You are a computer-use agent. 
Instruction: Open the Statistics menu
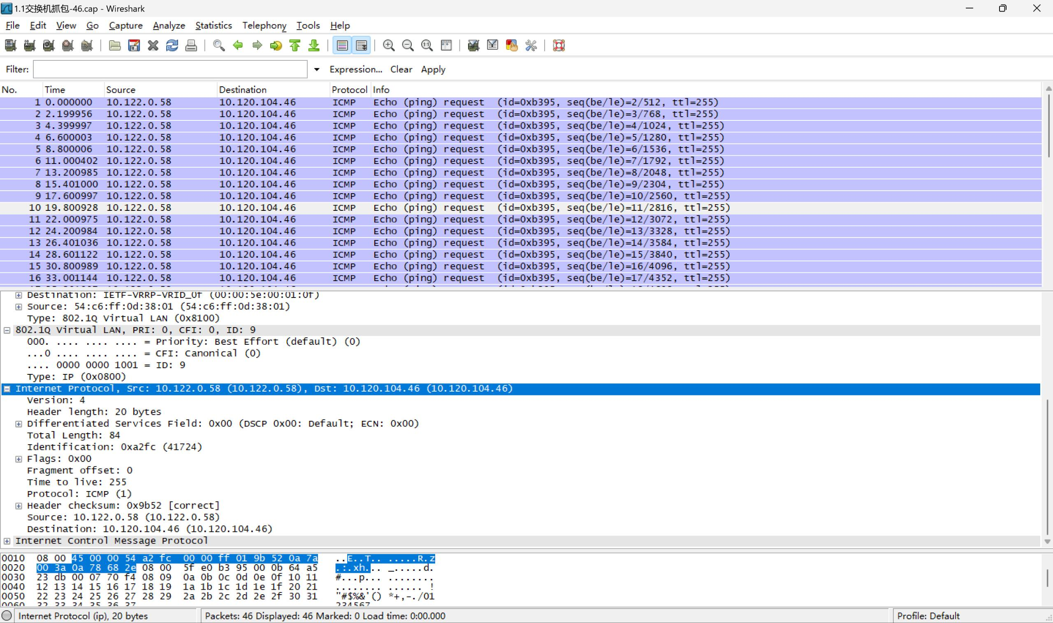click(213, 25)
